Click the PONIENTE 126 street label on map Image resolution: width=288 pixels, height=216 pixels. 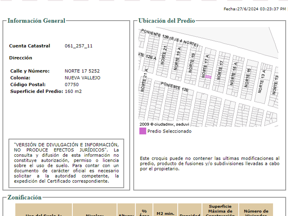click(x=175, y=87)
